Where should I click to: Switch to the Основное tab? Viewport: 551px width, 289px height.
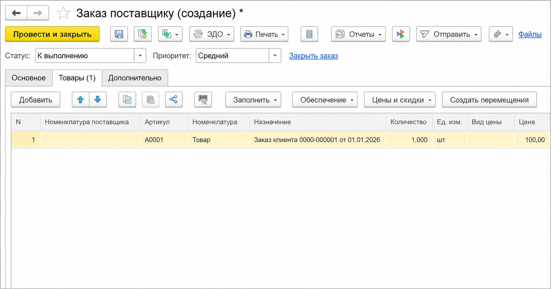[28, 78]
